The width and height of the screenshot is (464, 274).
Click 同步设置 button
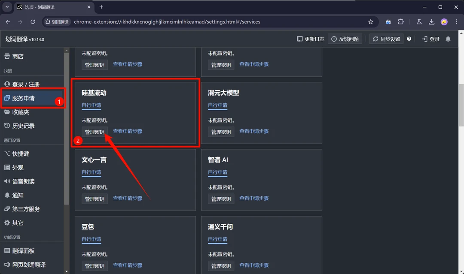387,39
